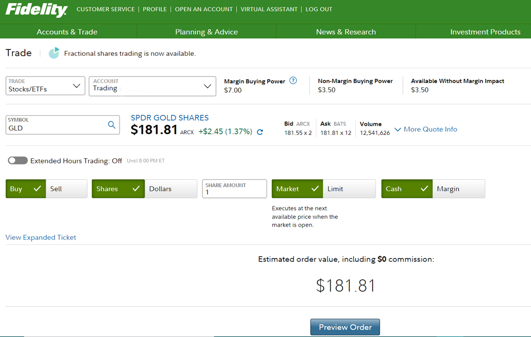Click the symbol search magnifier icon
Screen dimensions: 531x337
pyautogui.click(x=112, y=125)
